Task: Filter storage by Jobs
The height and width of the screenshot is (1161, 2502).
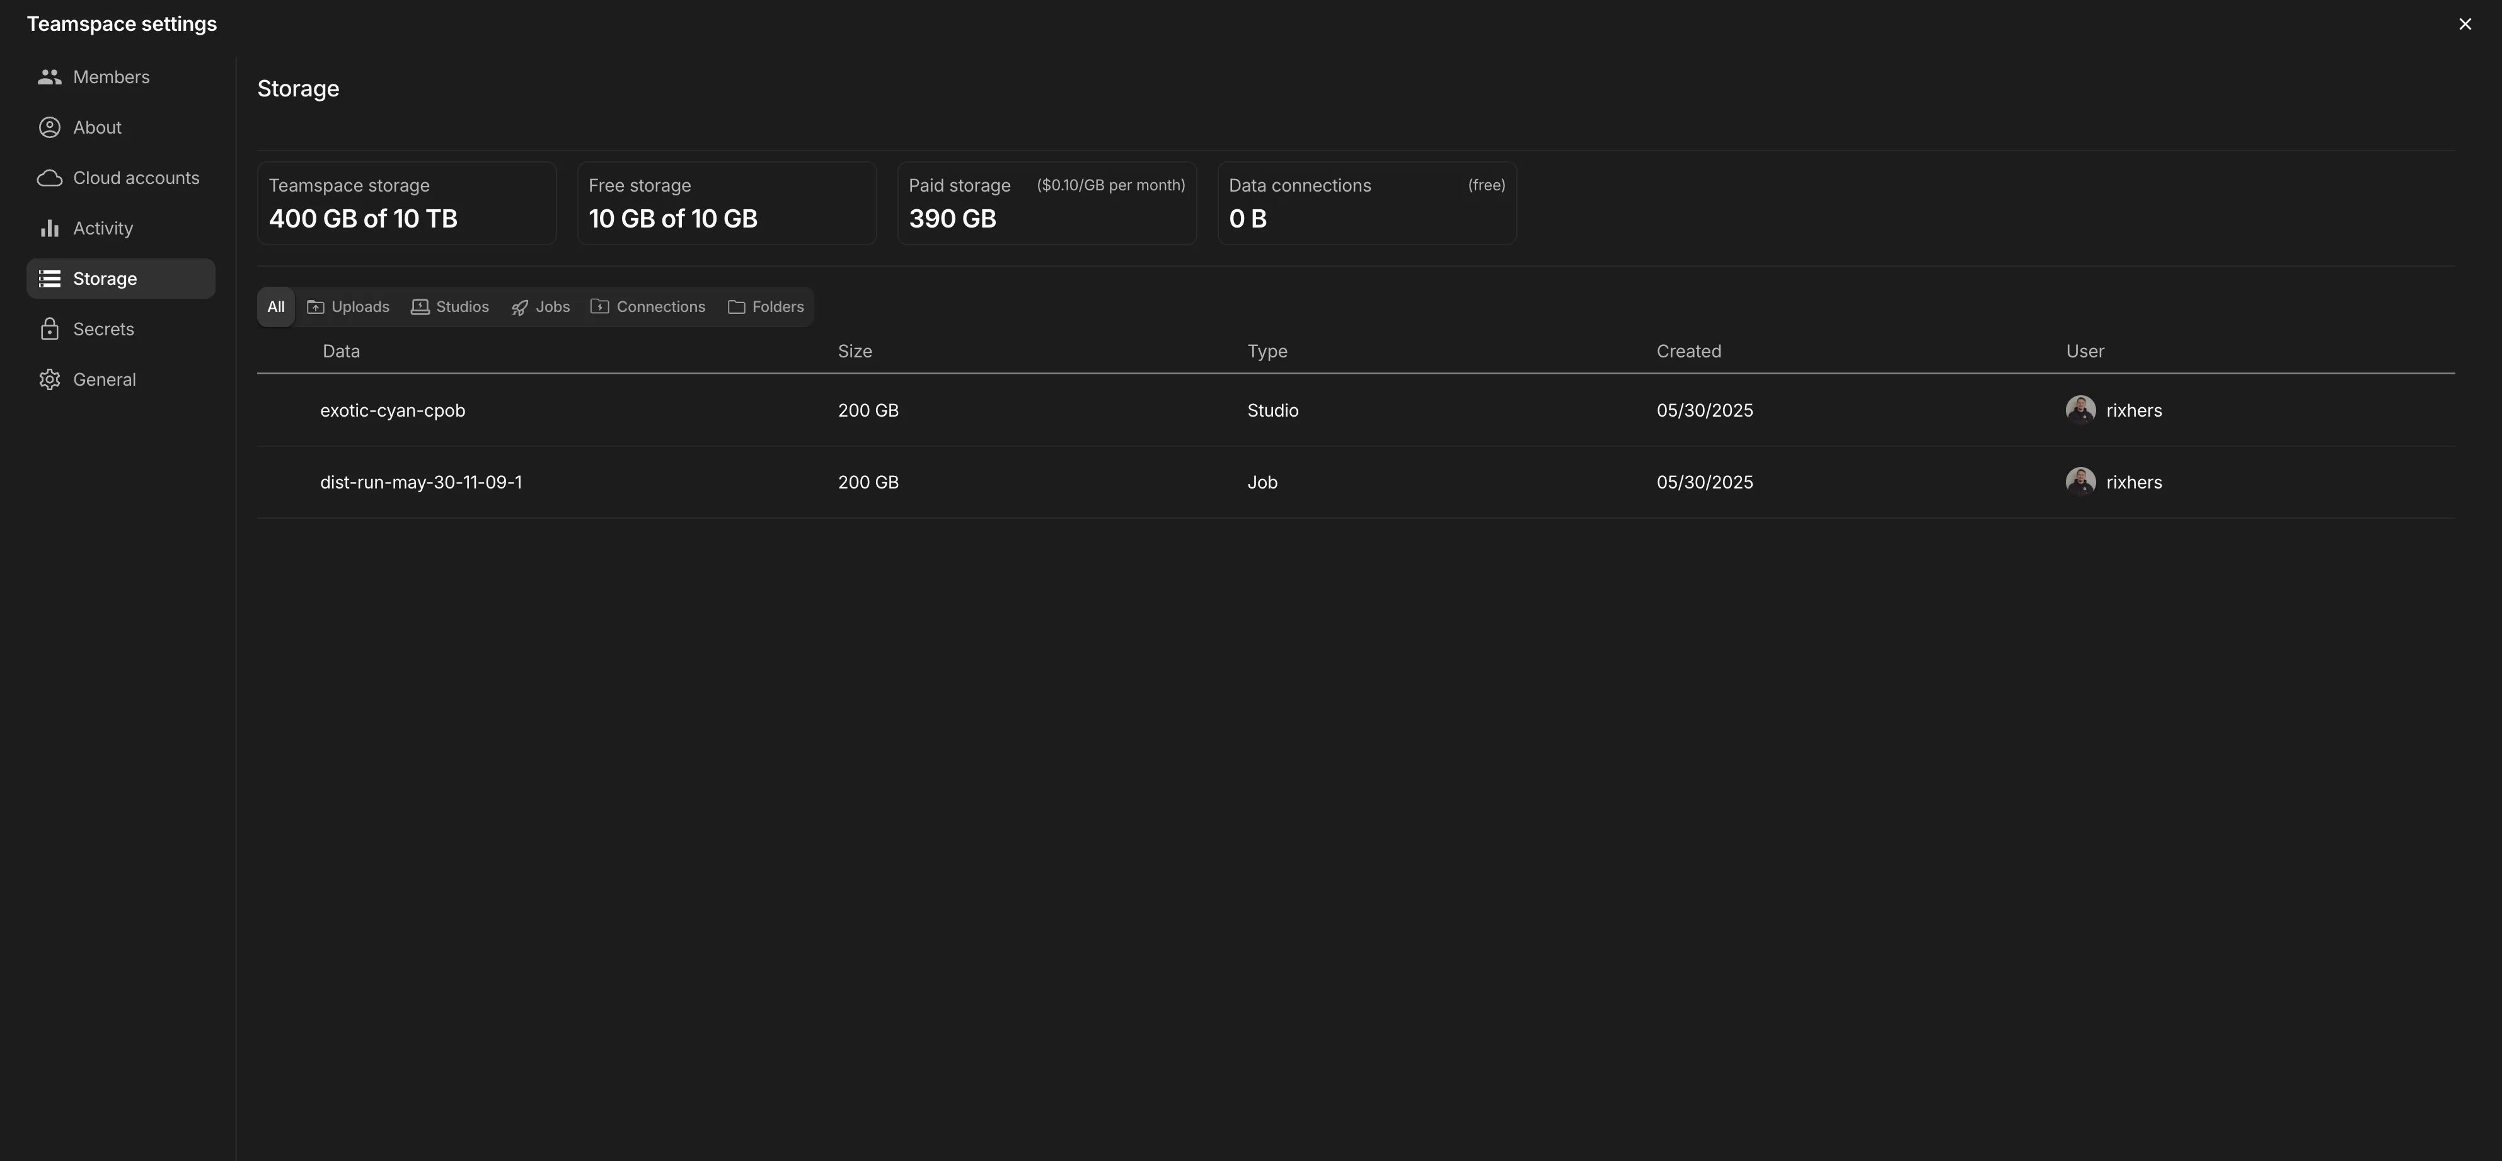Action: pos(541,307)
